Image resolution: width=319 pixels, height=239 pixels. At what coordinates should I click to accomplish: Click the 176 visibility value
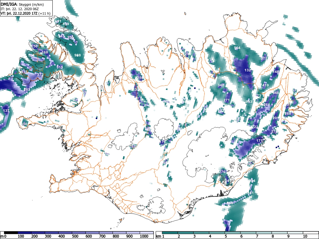click(163, 142)
